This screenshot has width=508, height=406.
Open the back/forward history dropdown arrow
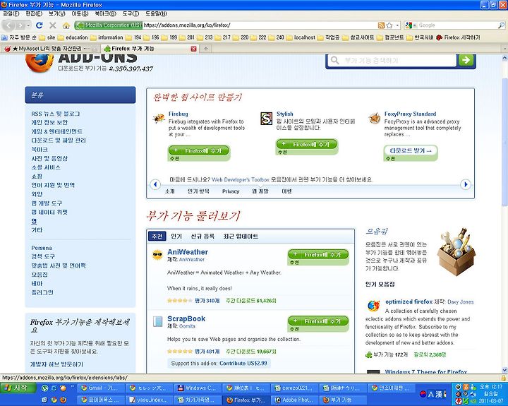[x=28, y=25]
